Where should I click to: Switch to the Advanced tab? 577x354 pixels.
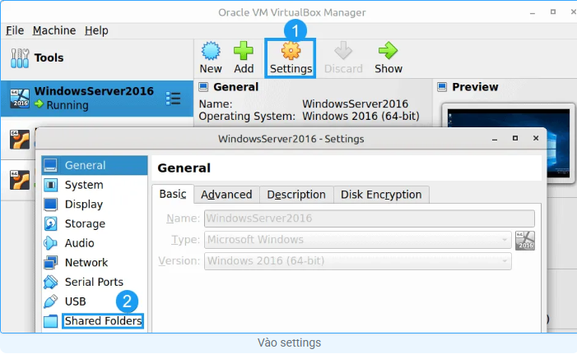point(226,195)
